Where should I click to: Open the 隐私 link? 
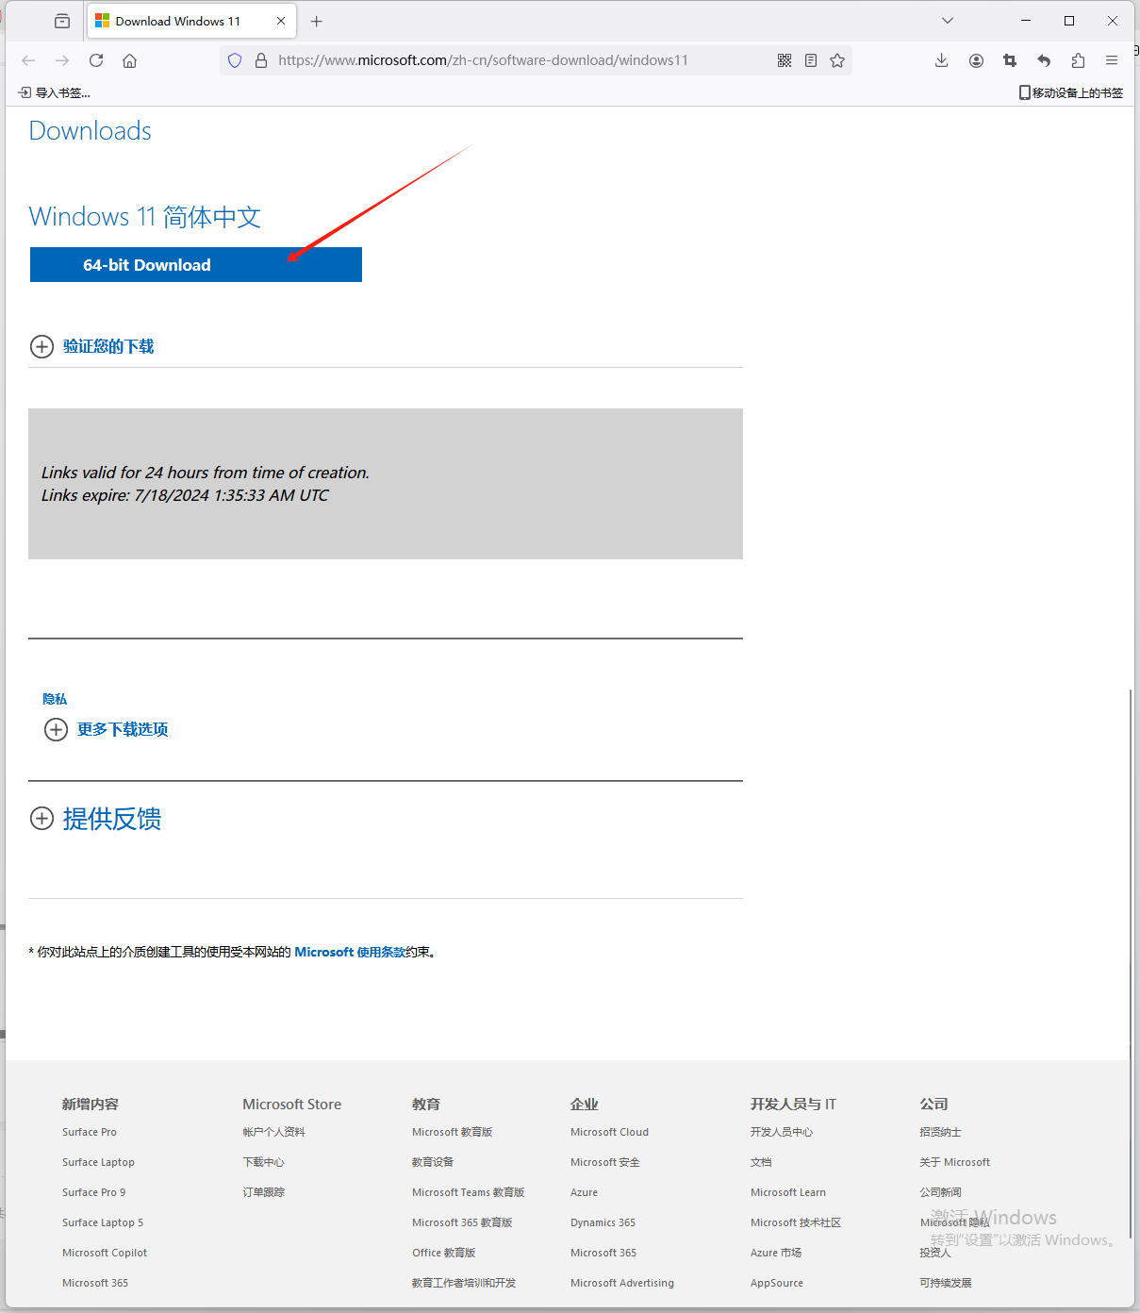[55, 699]
